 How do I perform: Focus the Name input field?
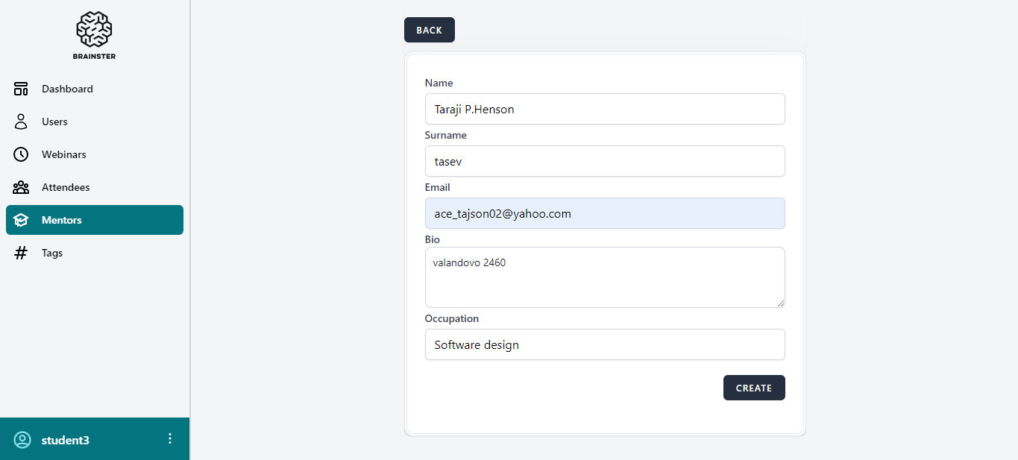pos(604,109)
